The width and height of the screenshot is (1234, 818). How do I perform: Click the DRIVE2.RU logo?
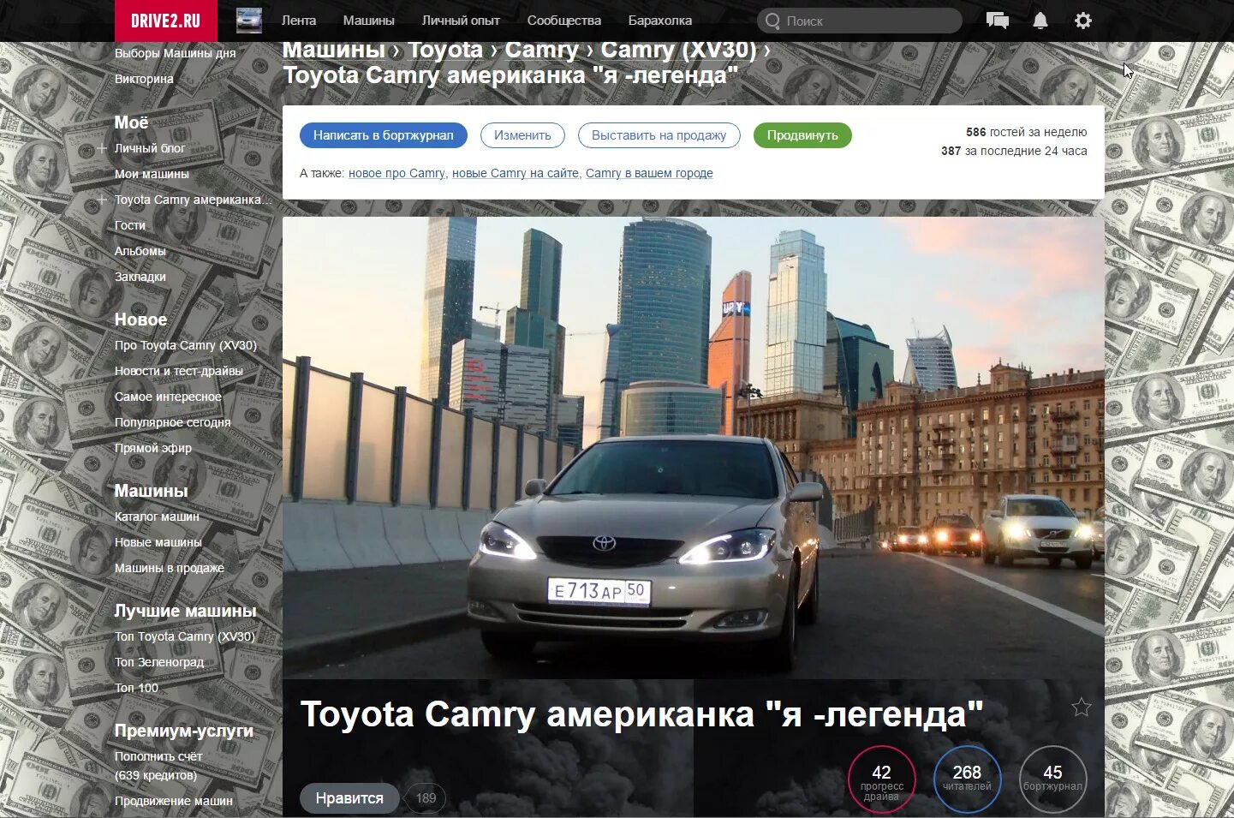165,20
